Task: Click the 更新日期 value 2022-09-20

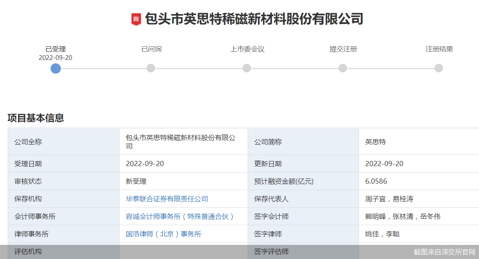Action: 384,164
